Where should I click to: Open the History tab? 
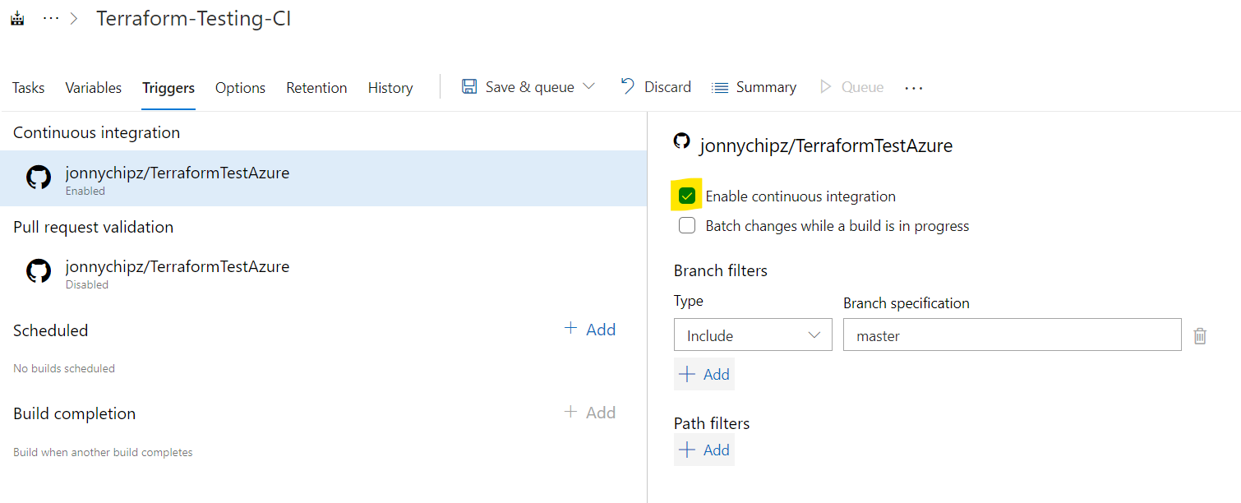tap(390, 88)
